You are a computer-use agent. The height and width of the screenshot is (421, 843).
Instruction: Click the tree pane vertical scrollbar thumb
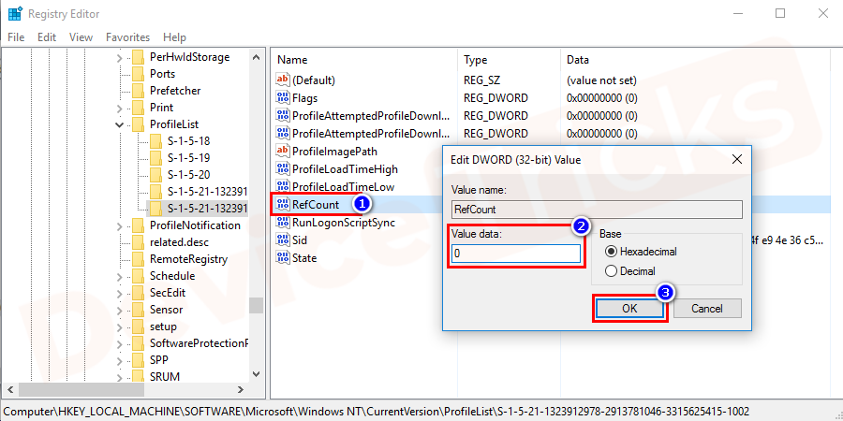click(257, 305)
